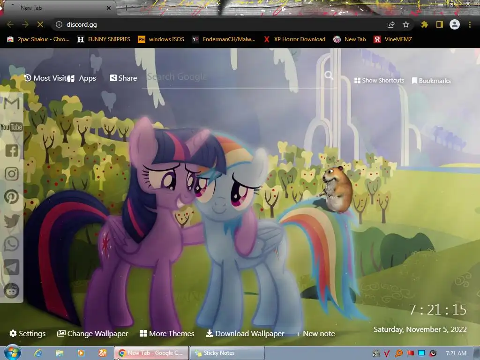This screenshot has width=480, height=360.
Task: Open the windows ISOS bookmark
Action: coord(161,39)
